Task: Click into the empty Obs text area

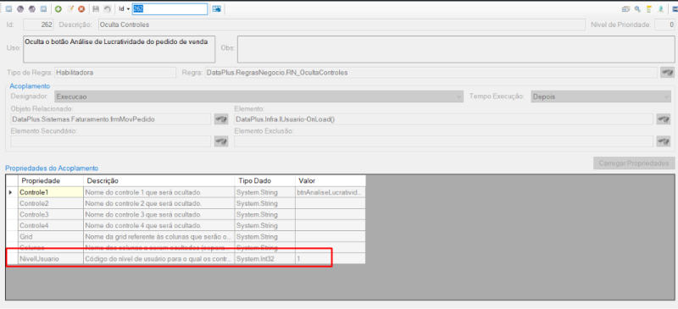Action: 456,49
